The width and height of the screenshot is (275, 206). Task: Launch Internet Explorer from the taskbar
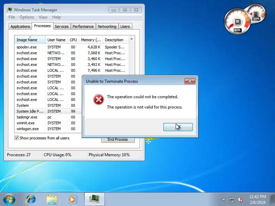[31, 199]
